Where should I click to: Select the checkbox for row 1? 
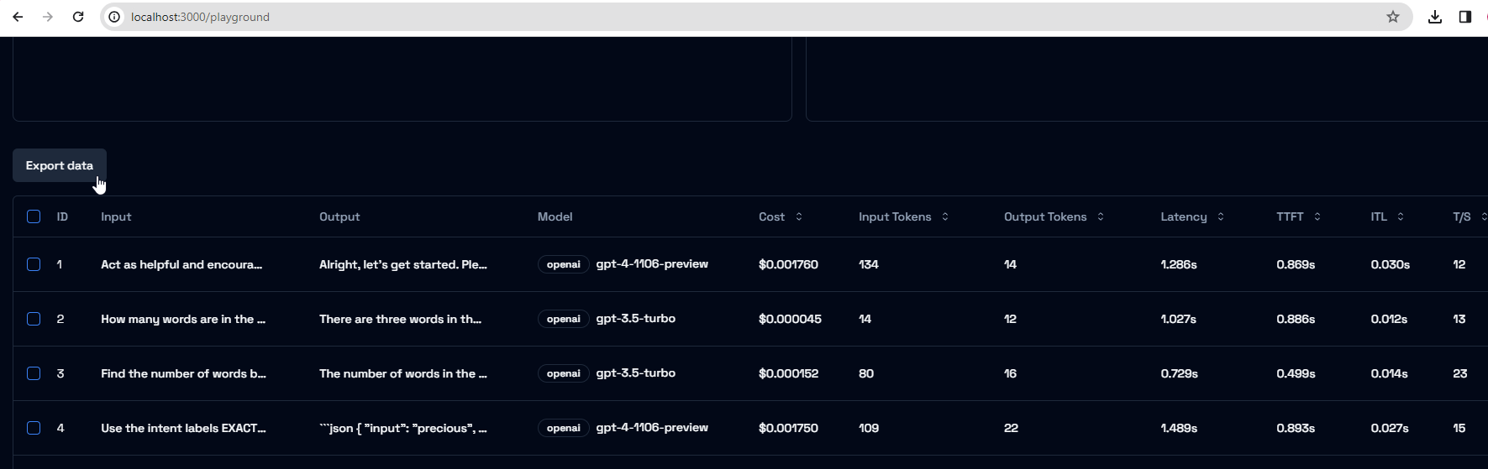(34, 264)
